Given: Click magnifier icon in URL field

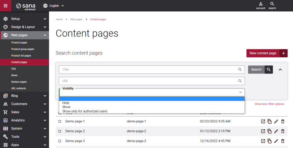Looking at the screenshot, I should tap(240, 81).
